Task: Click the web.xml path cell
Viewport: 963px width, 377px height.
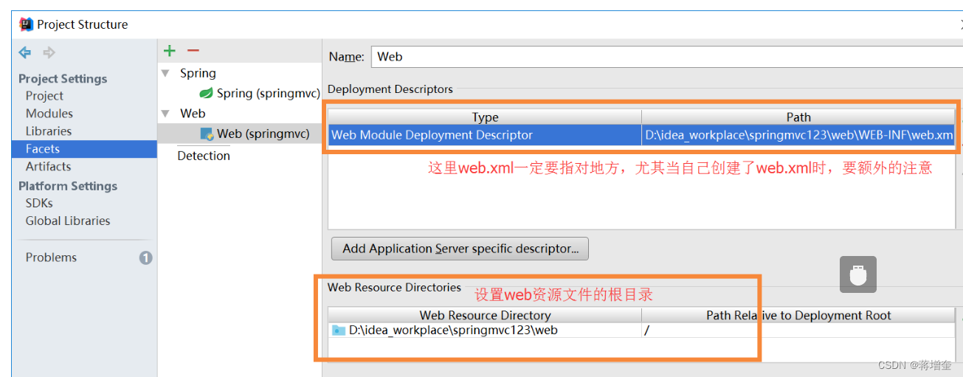Action: click(x=798, y=135)
